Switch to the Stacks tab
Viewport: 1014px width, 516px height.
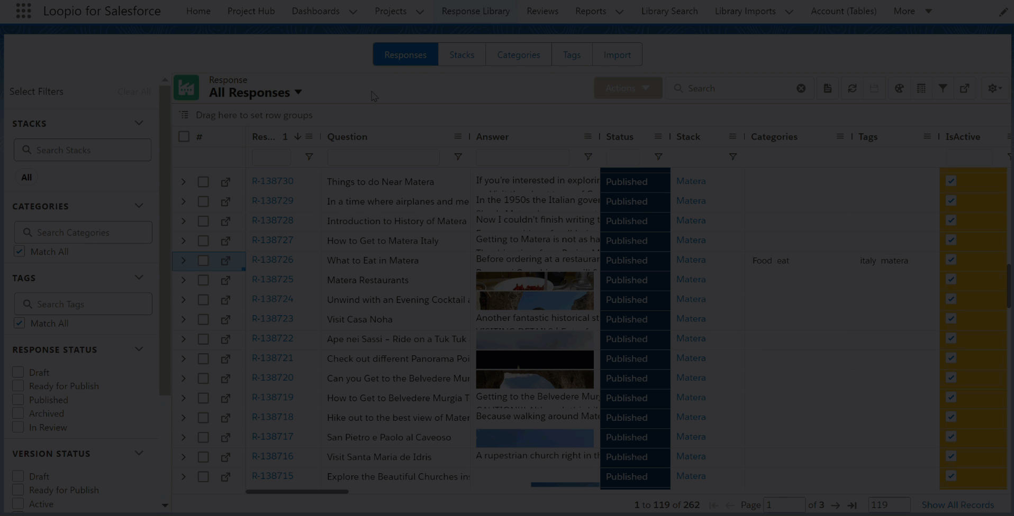[x=461, y=54]
